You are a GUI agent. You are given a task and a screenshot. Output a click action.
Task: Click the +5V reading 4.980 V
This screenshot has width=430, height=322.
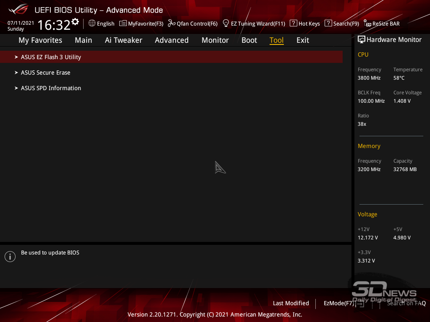(402, 238)
